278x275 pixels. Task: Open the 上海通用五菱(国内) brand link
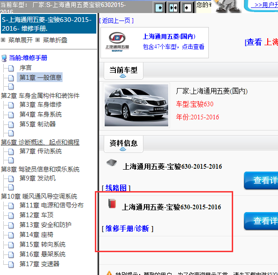tap(169, 36)
